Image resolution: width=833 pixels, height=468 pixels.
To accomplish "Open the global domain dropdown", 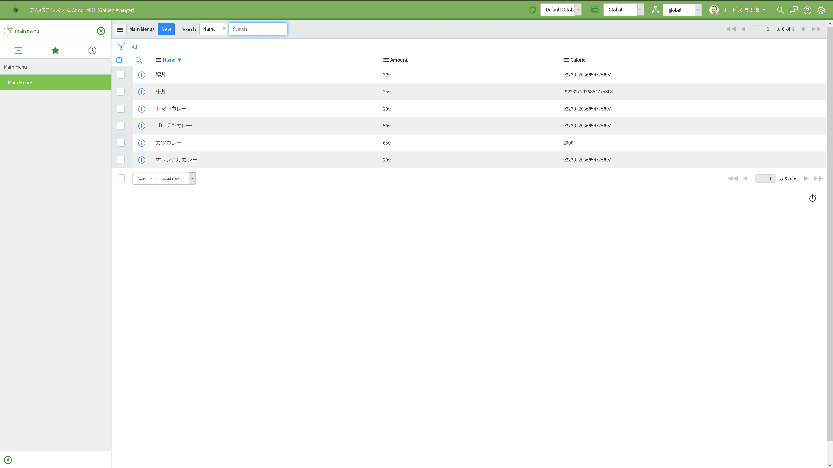I will pyautogui.click(x=682, y=10).
